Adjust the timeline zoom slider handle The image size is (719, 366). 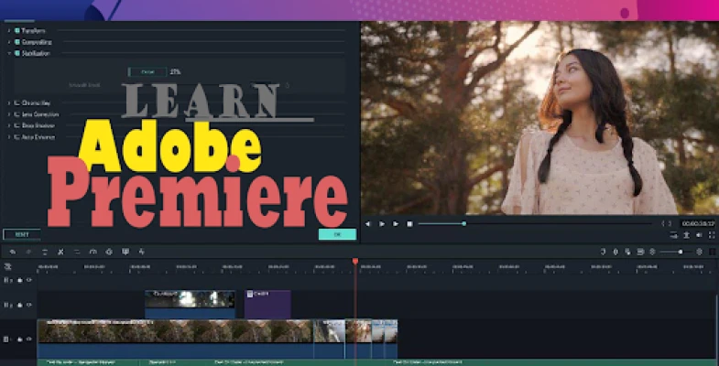point(681,252)
